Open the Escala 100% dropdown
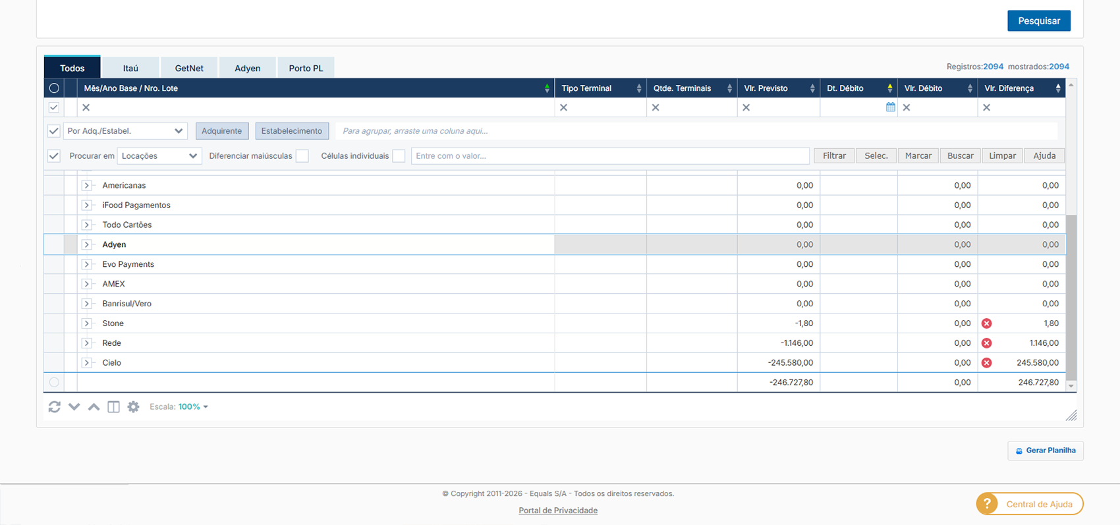The height and width of the screenshot is (525, 1120). (193, 407)
